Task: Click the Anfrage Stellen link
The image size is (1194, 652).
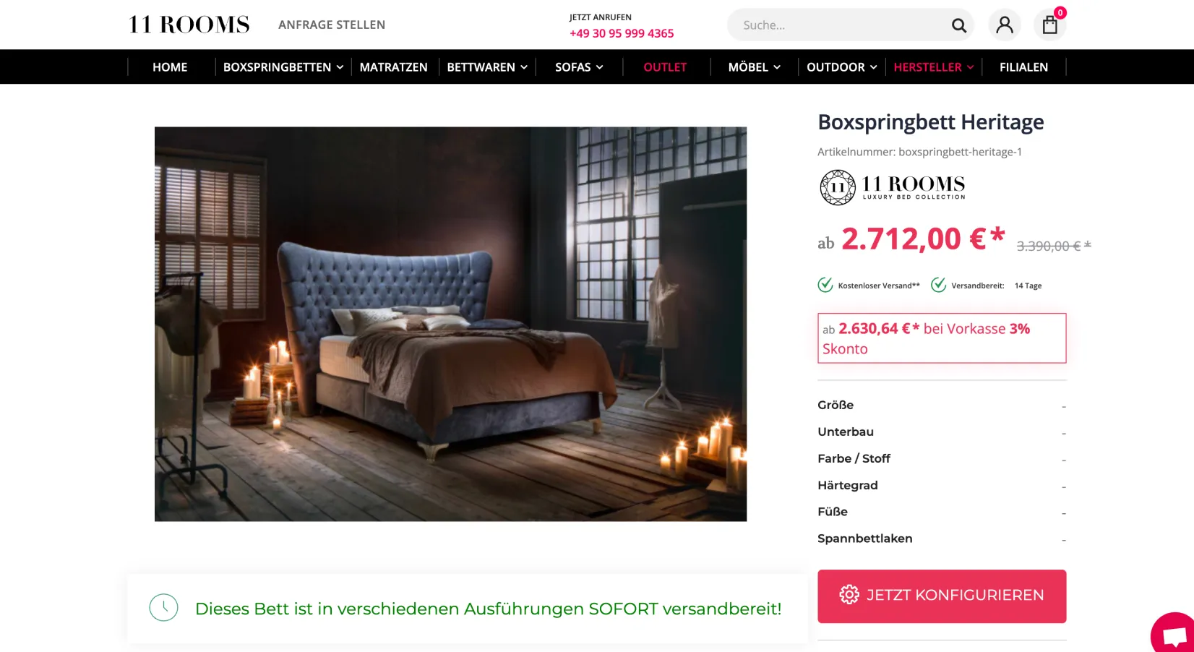Action: tap(332, 25)
